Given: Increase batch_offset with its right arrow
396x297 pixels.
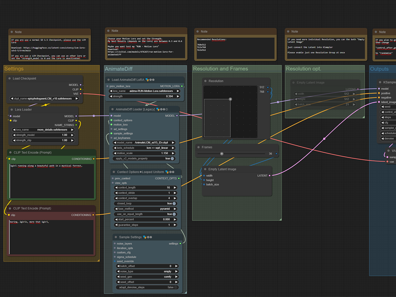Looking at the screenshot, I should click(x=176, y=266).
